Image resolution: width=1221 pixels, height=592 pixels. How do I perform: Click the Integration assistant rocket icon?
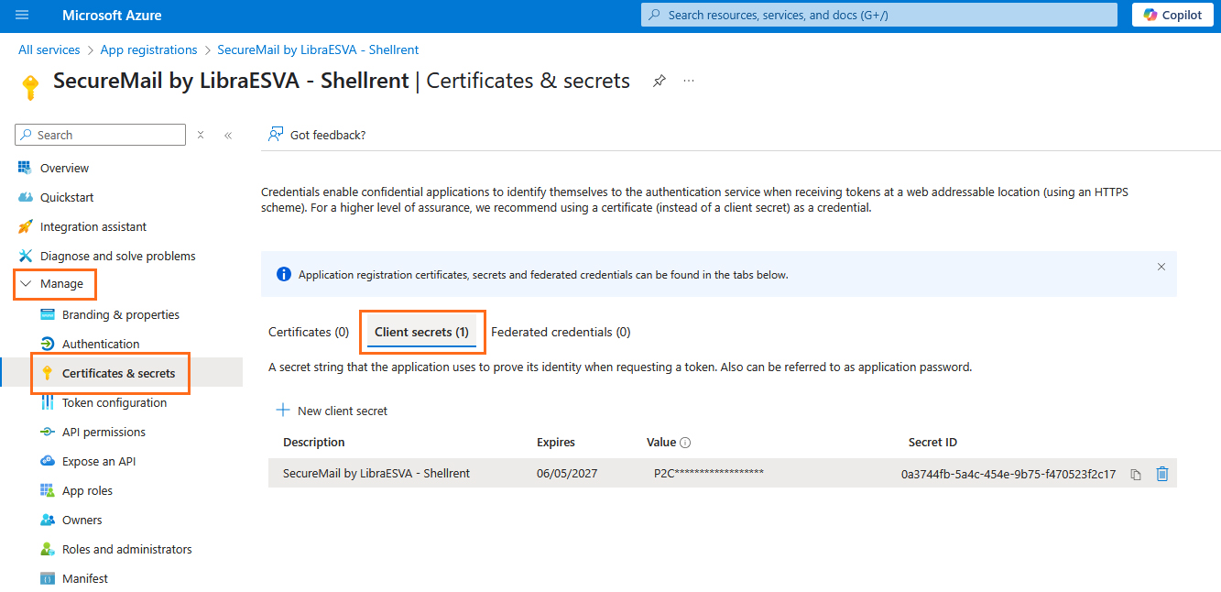25,226
